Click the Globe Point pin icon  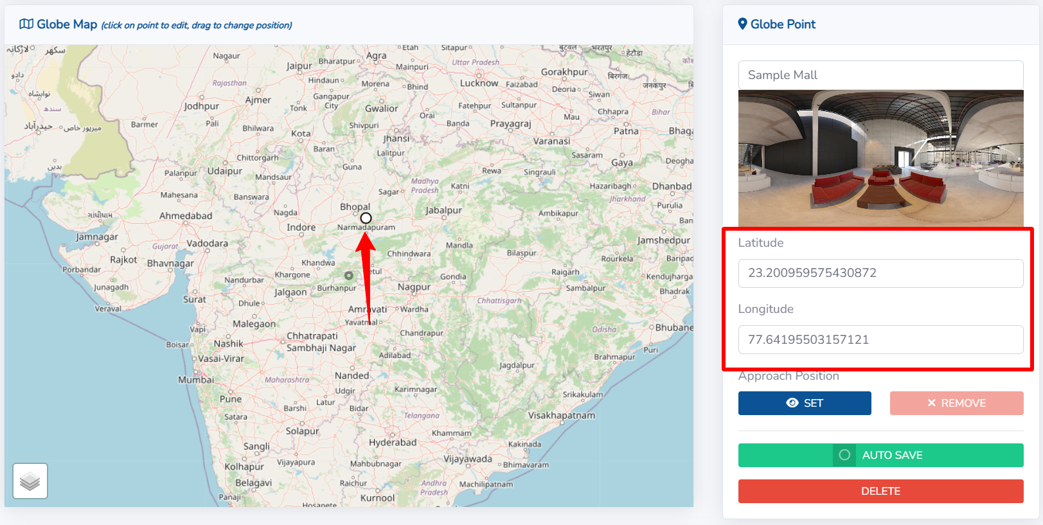[x=742, y=24]
